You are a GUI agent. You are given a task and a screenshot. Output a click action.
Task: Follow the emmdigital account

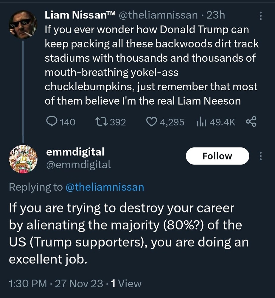[217, 156]
